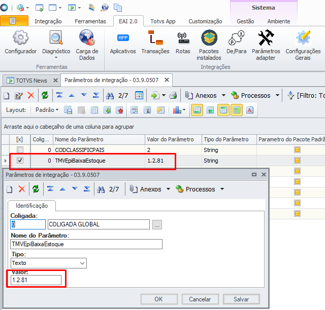Open the Processos dropdown in the dialog

click(x=222, y=189)
